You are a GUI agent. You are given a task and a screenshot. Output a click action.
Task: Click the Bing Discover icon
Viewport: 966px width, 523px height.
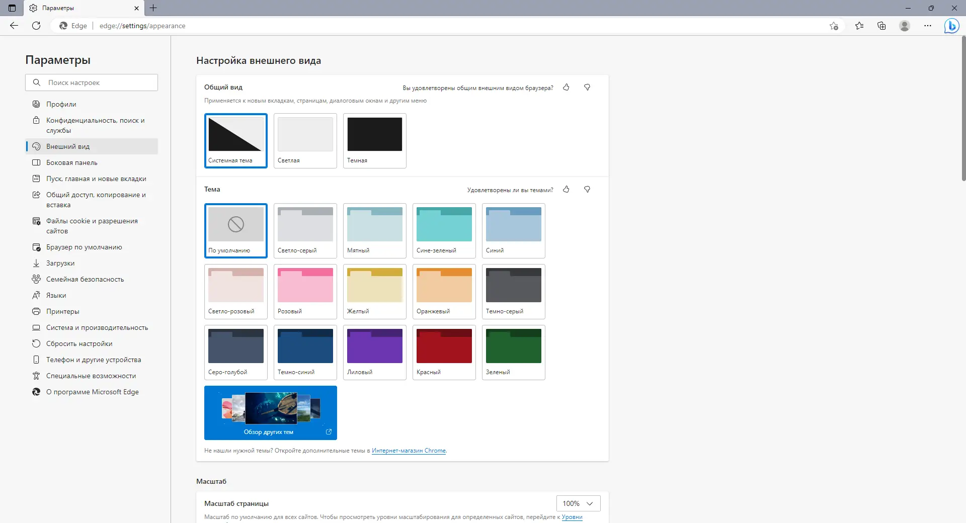tap(951, 26)
